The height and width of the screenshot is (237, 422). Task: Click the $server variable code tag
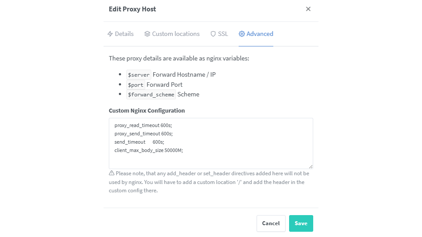coord(139,74)
